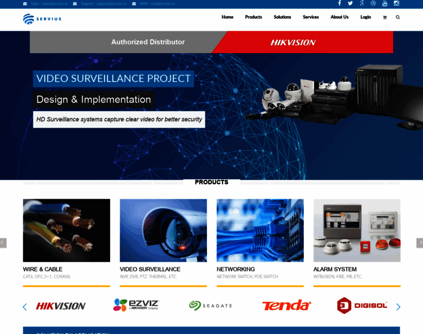The image size is (423, 334).
Task: Click the Support envelope icon
Action: (x=75, y=4)
